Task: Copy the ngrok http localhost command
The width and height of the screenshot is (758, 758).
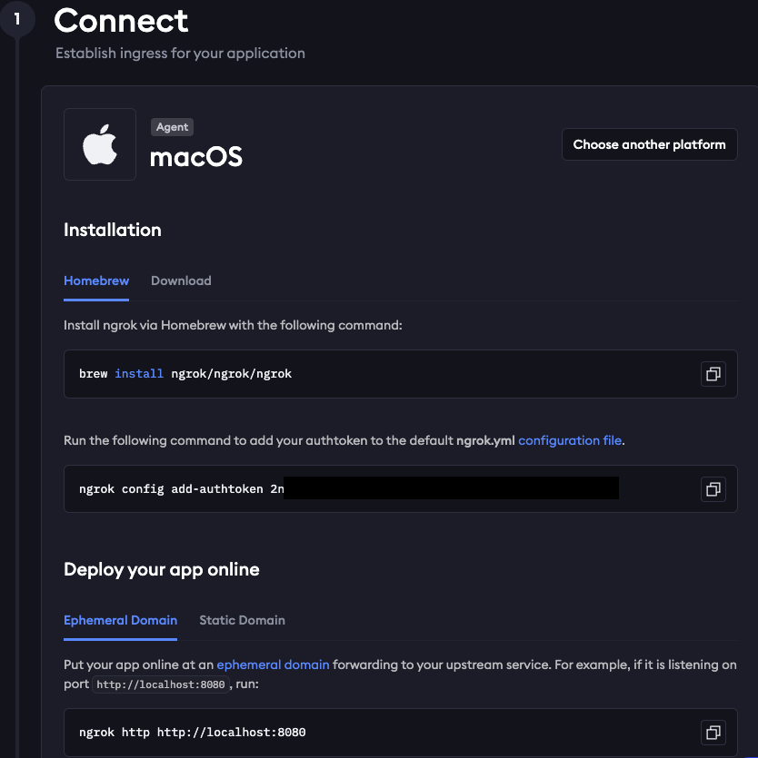Action: (713, 733)
